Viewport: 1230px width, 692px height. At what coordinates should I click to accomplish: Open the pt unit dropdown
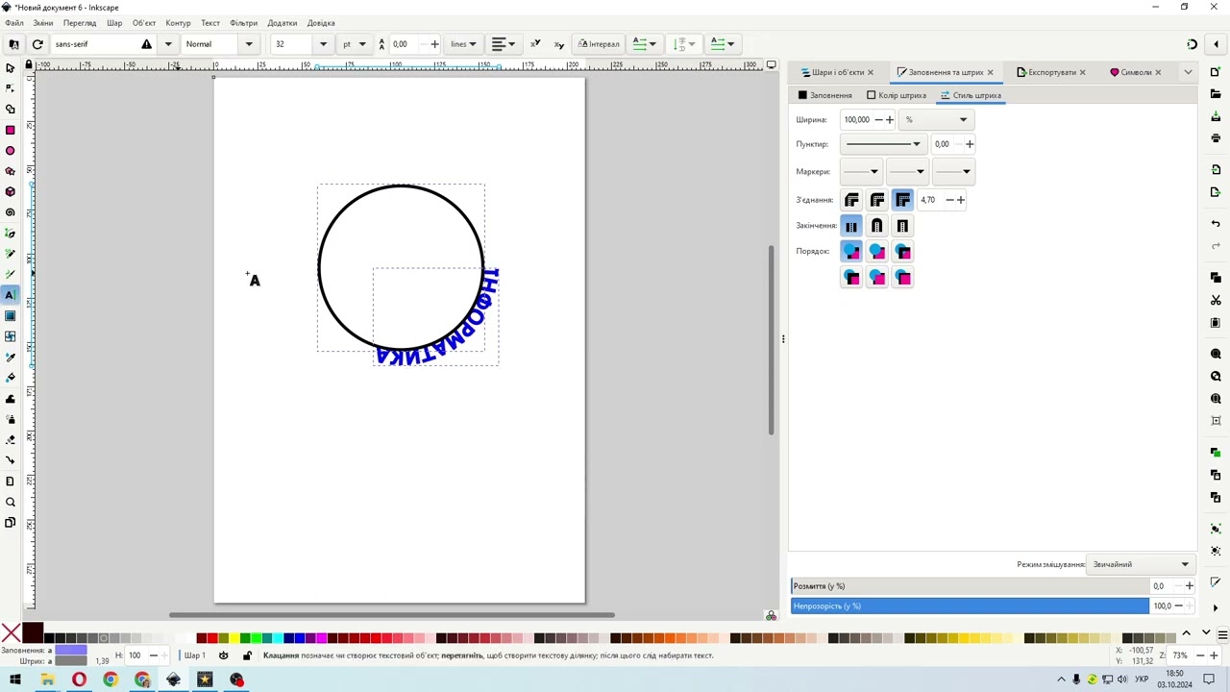coord(355,44)
